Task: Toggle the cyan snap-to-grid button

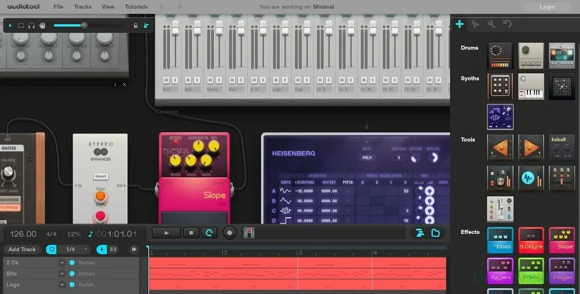Action: [51, 250]
